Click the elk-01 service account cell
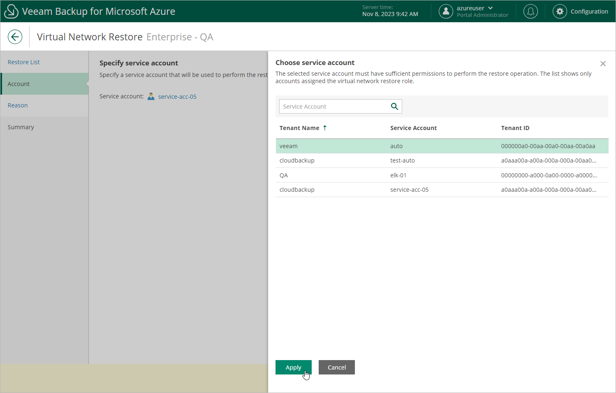Viewport: 616px width, 393px height. tap(398, 175)
